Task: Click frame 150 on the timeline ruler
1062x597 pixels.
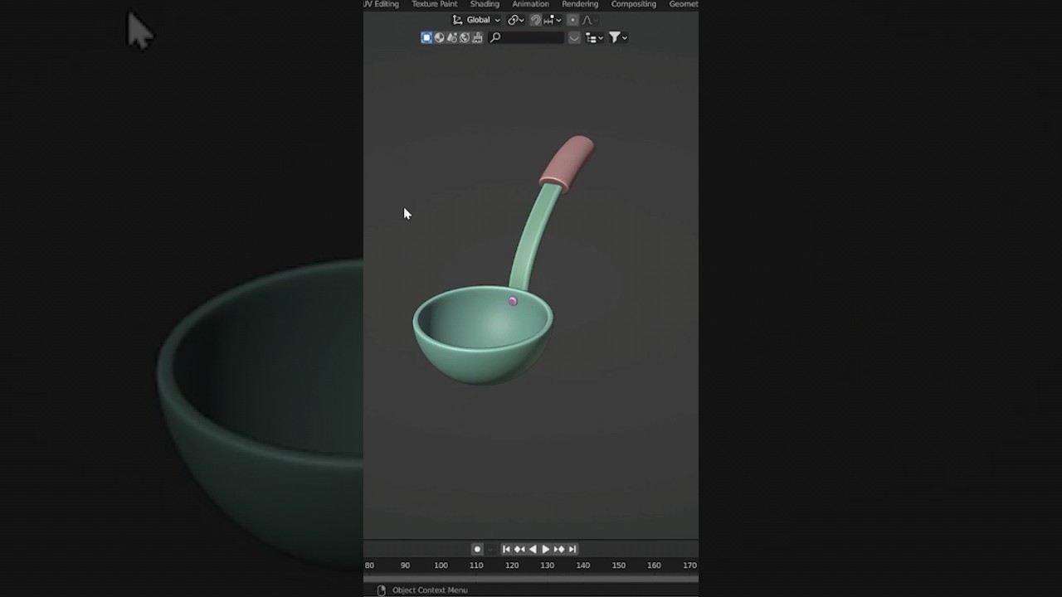Action: (x=619, y=565)
